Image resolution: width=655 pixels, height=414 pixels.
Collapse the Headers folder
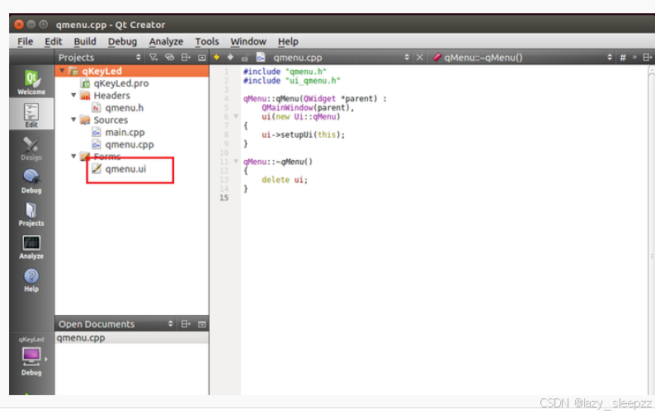tap(73, 95)
